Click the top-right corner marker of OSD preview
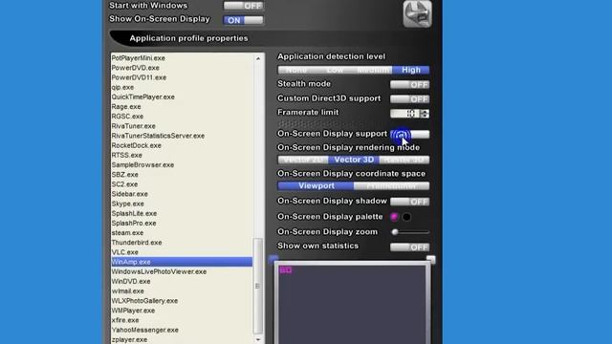The width and height of the screenshot is (612, 344). (431, 259)
